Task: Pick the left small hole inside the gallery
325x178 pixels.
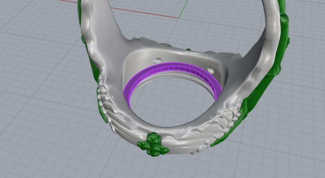Action: [x=158, y=60]
